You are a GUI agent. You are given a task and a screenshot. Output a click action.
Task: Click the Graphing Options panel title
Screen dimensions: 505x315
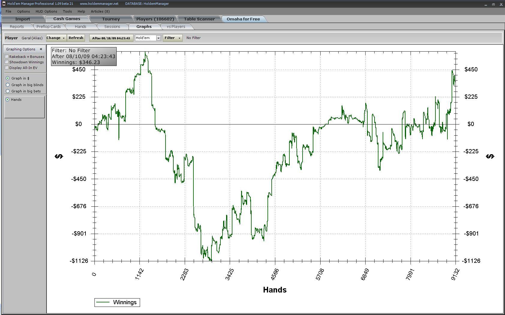coord(21,49)
